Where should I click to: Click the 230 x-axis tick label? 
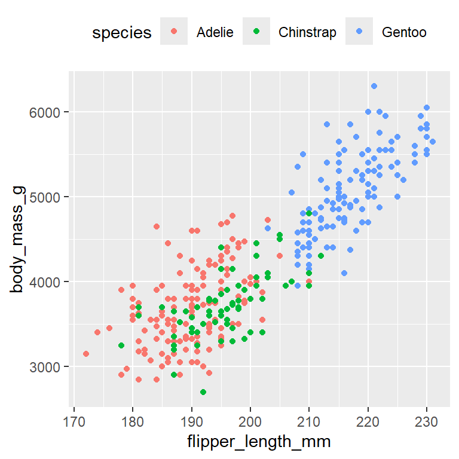[x=427, y=415]
